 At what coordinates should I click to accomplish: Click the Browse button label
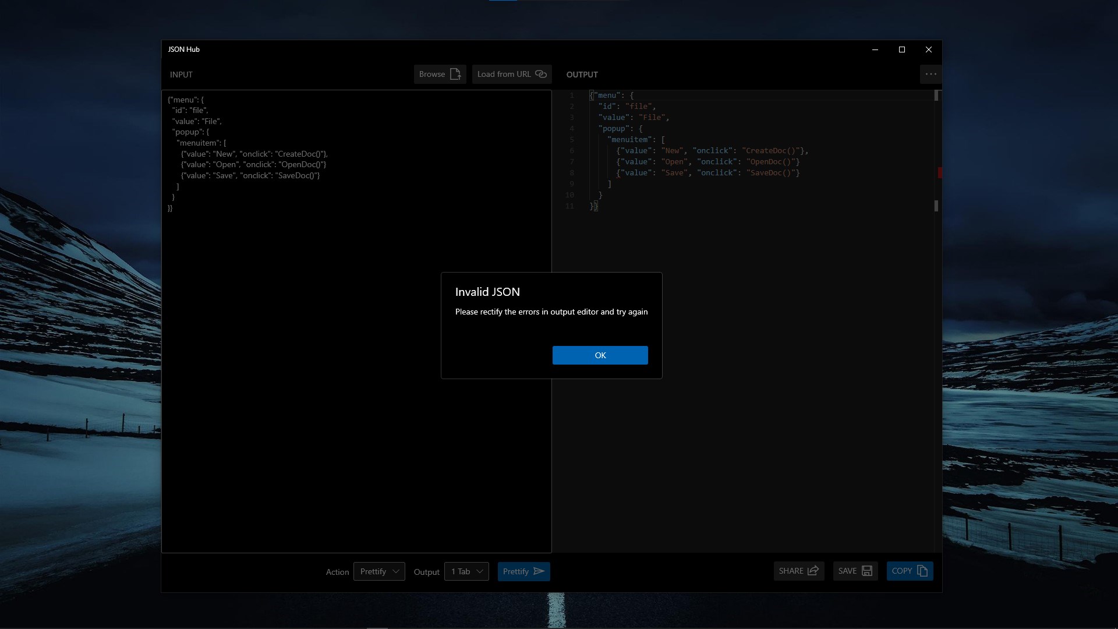coord(431,74)
